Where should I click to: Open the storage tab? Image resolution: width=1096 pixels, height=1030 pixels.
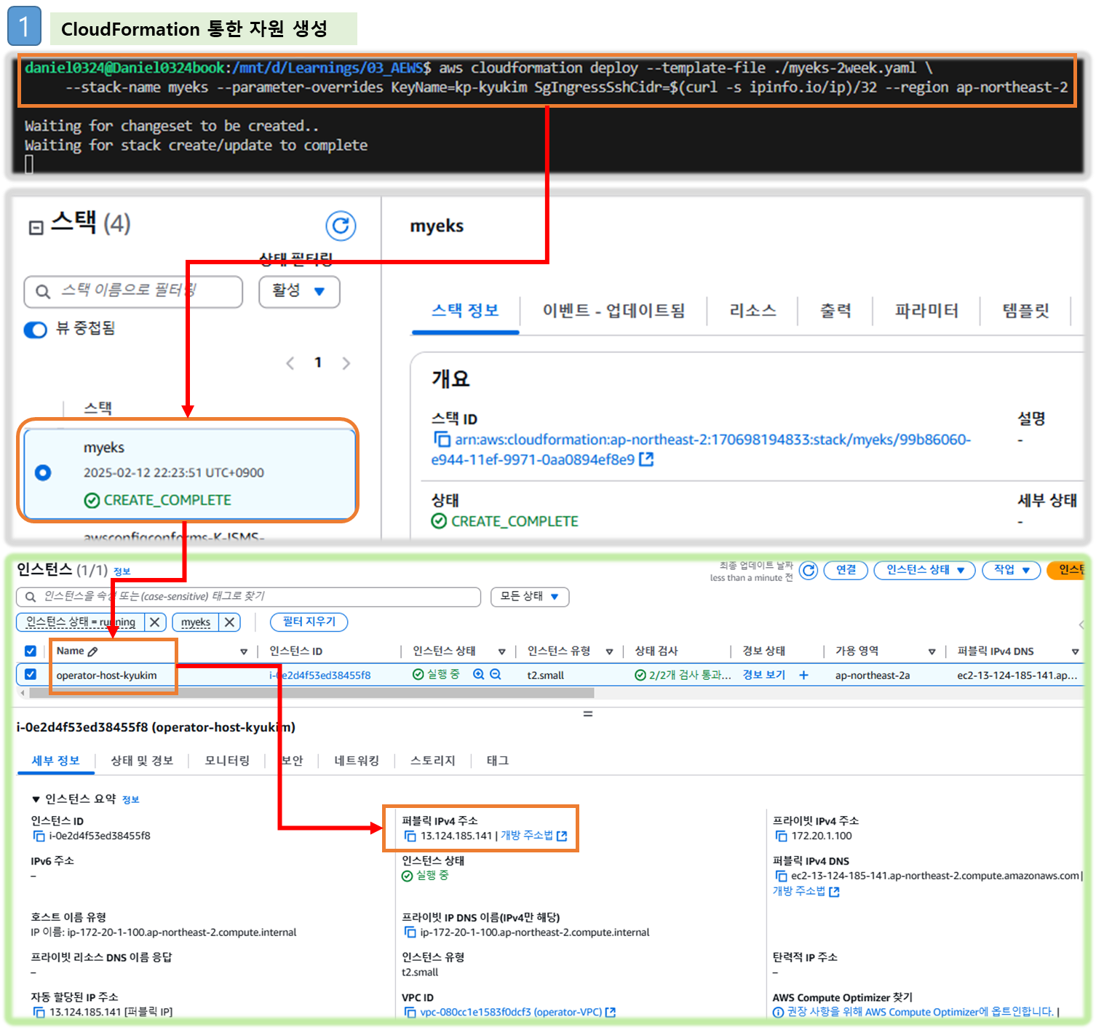point(433,761)
